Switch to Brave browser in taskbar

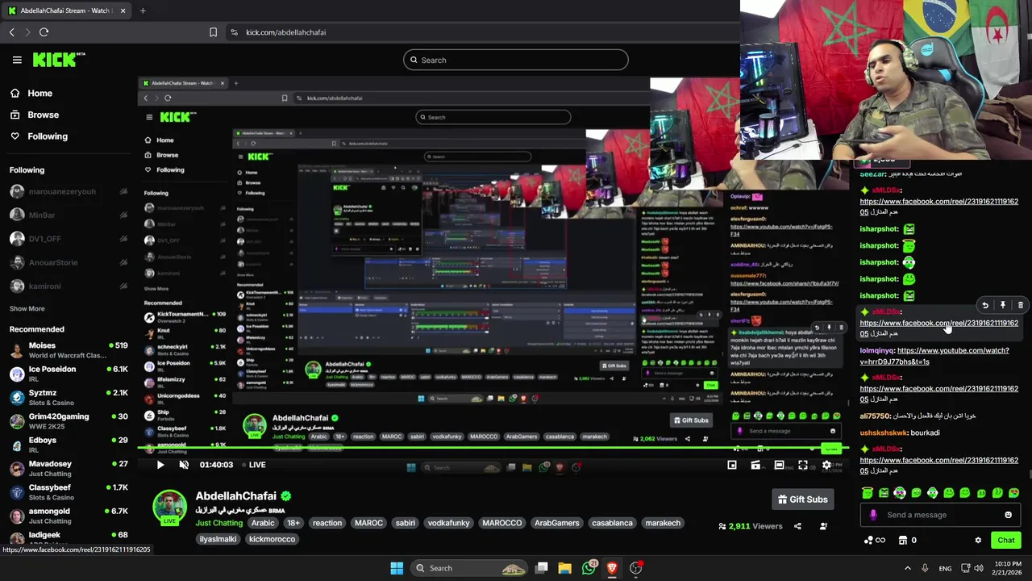click(612, 568)
